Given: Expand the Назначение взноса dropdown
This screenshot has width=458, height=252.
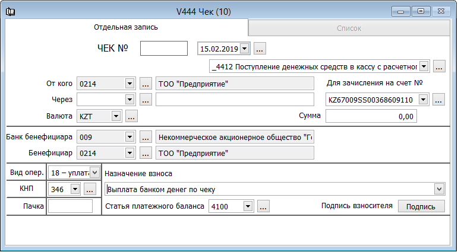Looking at the screenshot, I should 439,189.
